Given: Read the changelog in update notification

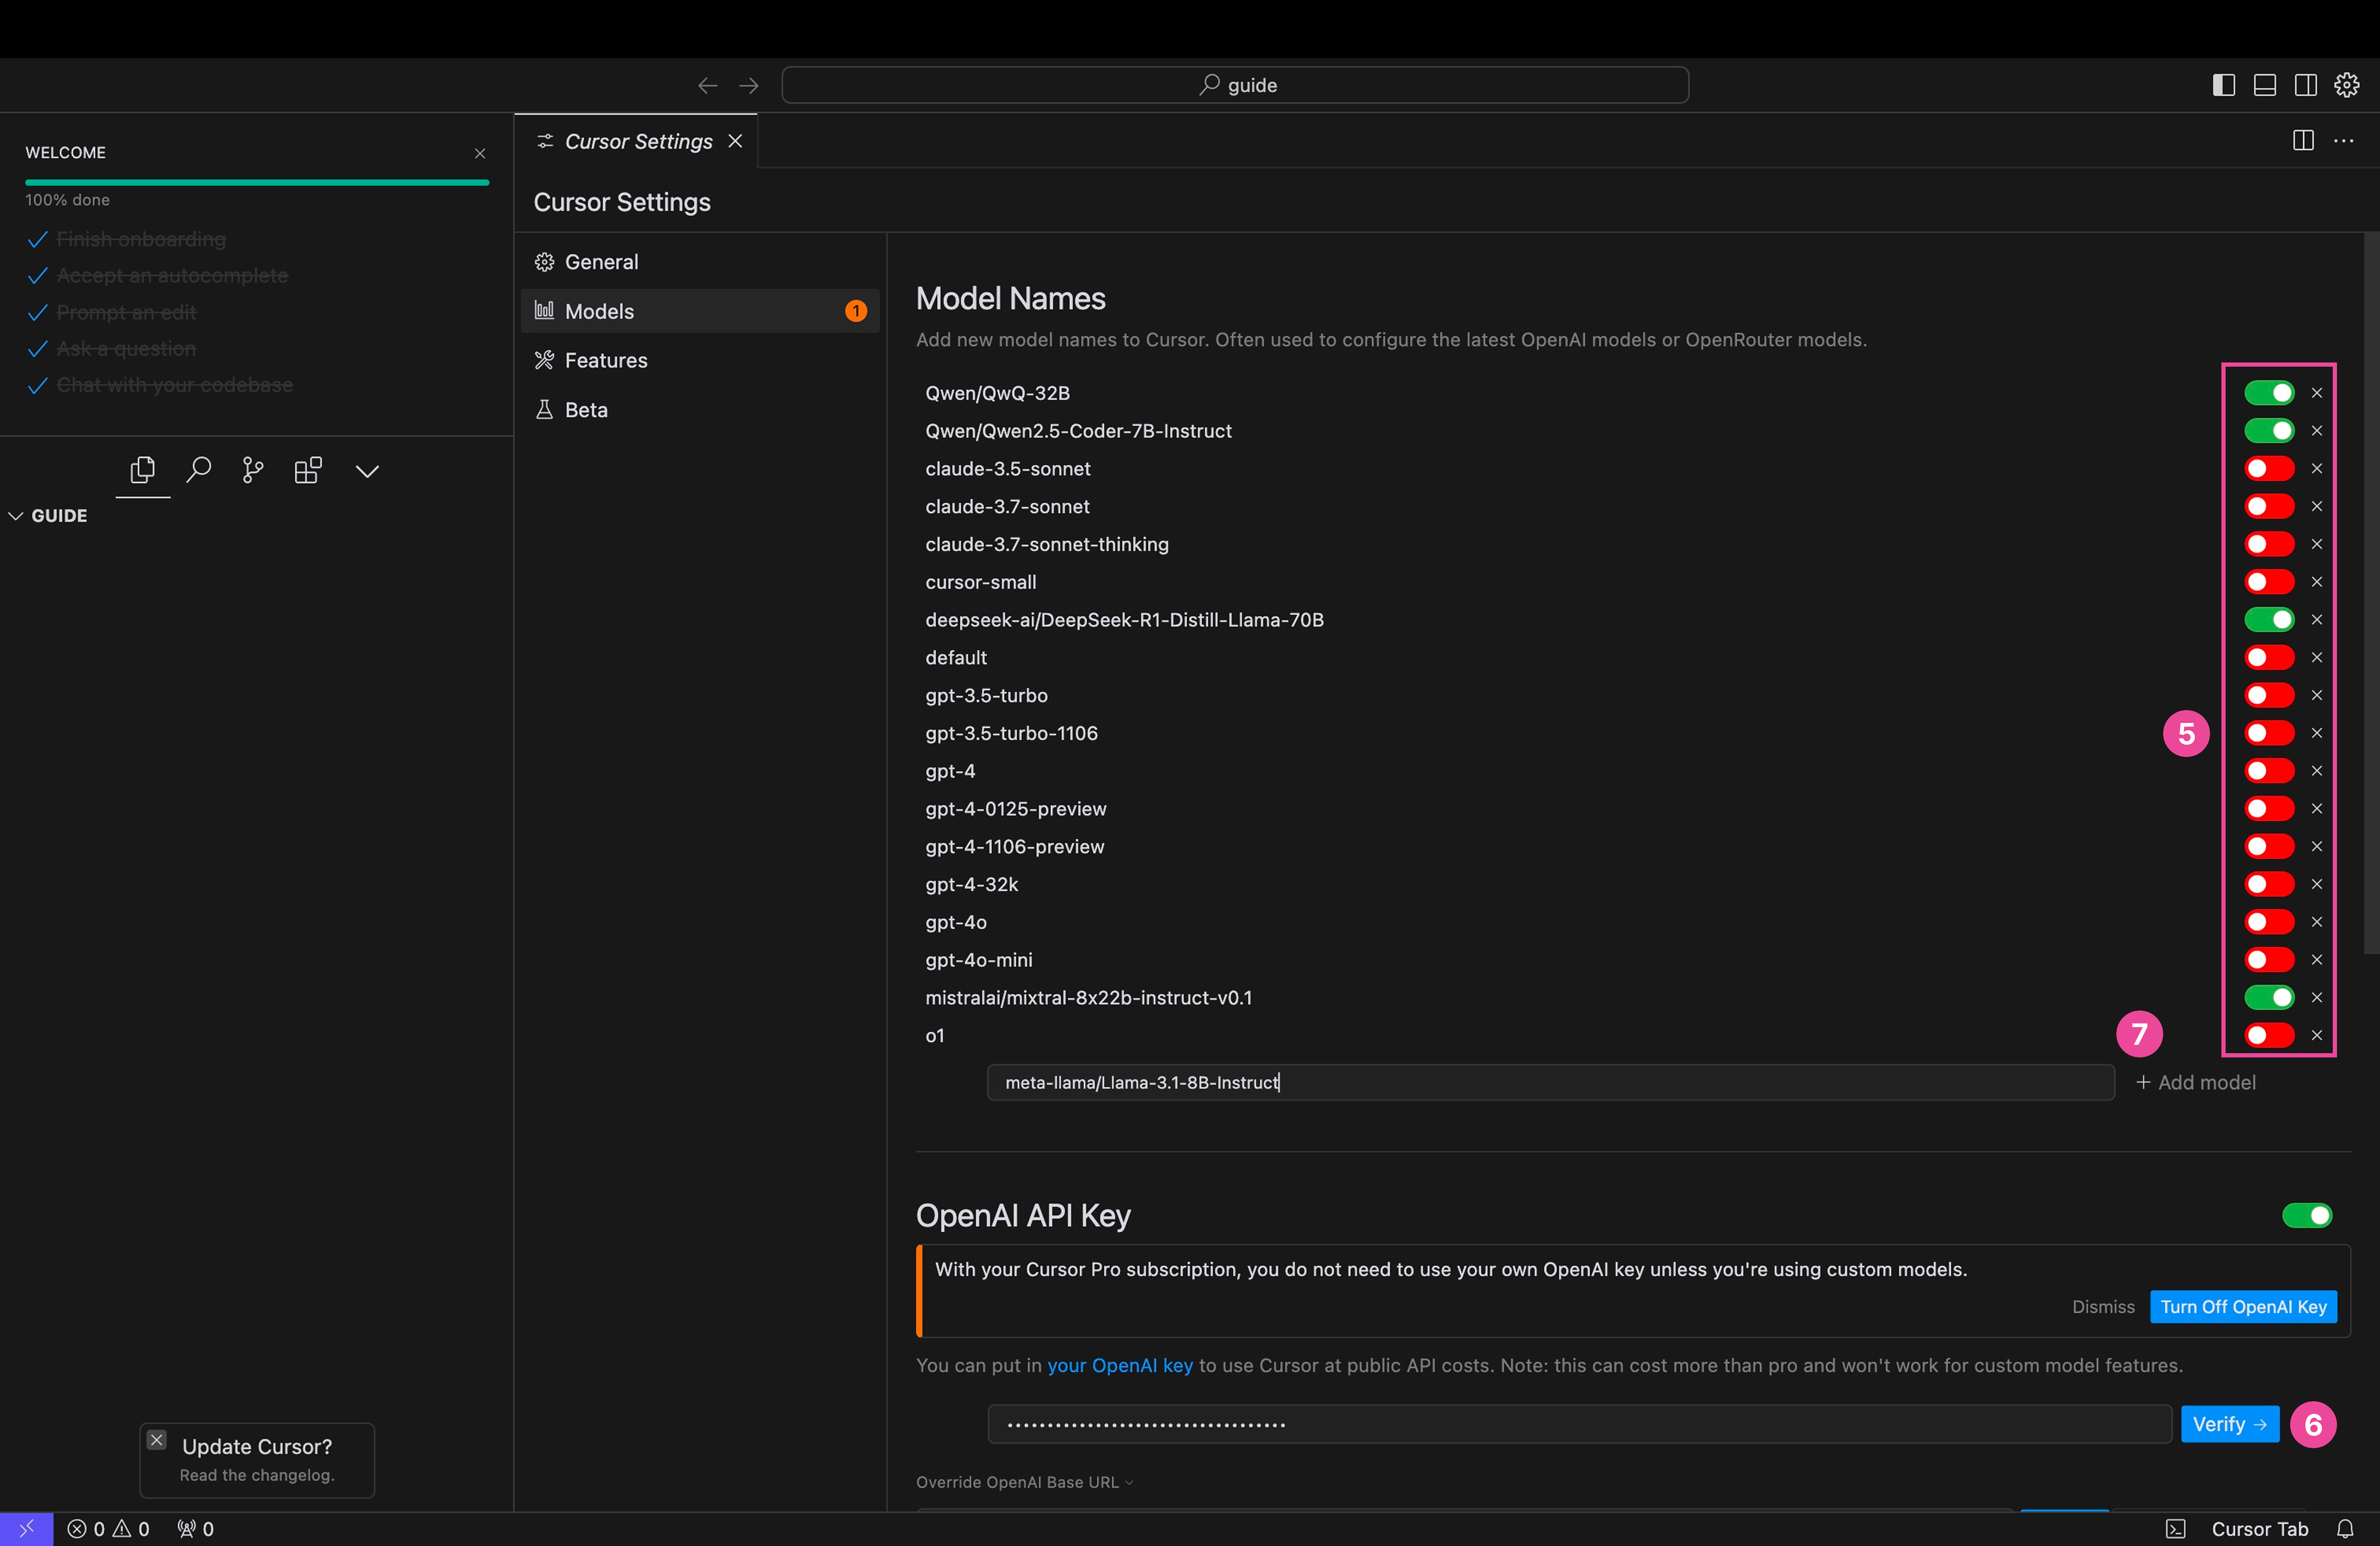Looking at the screenshot, I should coord(257,1475).
